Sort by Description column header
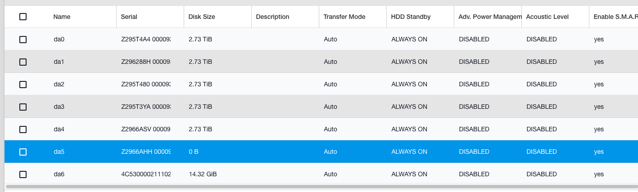Viewport: 638px width, 192px height. click(x=272, y=17)
